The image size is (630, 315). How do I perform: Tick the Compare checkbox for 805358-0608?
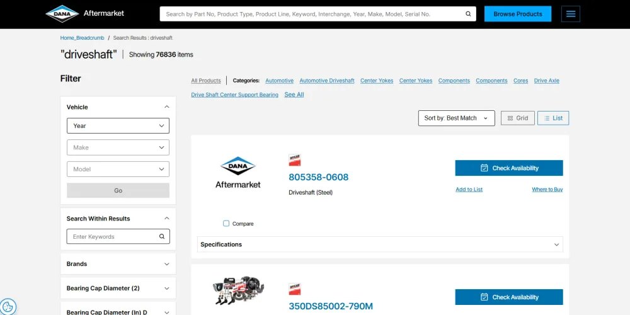[x=226, y=224]
